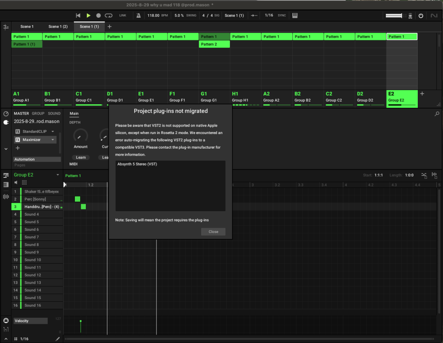Viewport: 443px width, 343px height.
Task: Click the channel properties dial icon
Action: [x=6, y=114]
